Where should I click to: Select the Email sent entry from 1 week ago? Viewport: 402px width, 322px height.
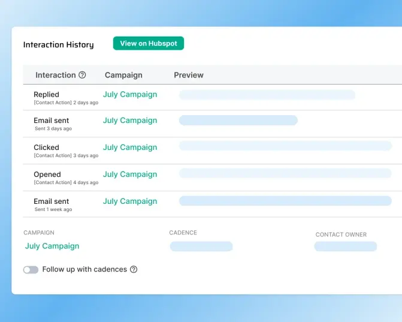[x=52, y=201]
